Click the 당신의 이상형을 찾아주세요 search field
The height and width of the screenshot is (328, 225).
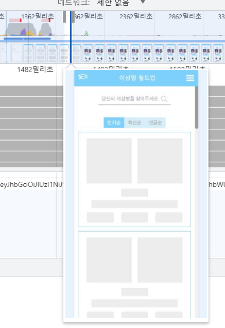click(x=134, y=99)
